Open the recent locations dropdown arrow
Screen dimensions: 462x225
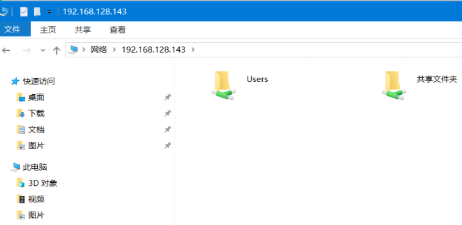point(43,50)
